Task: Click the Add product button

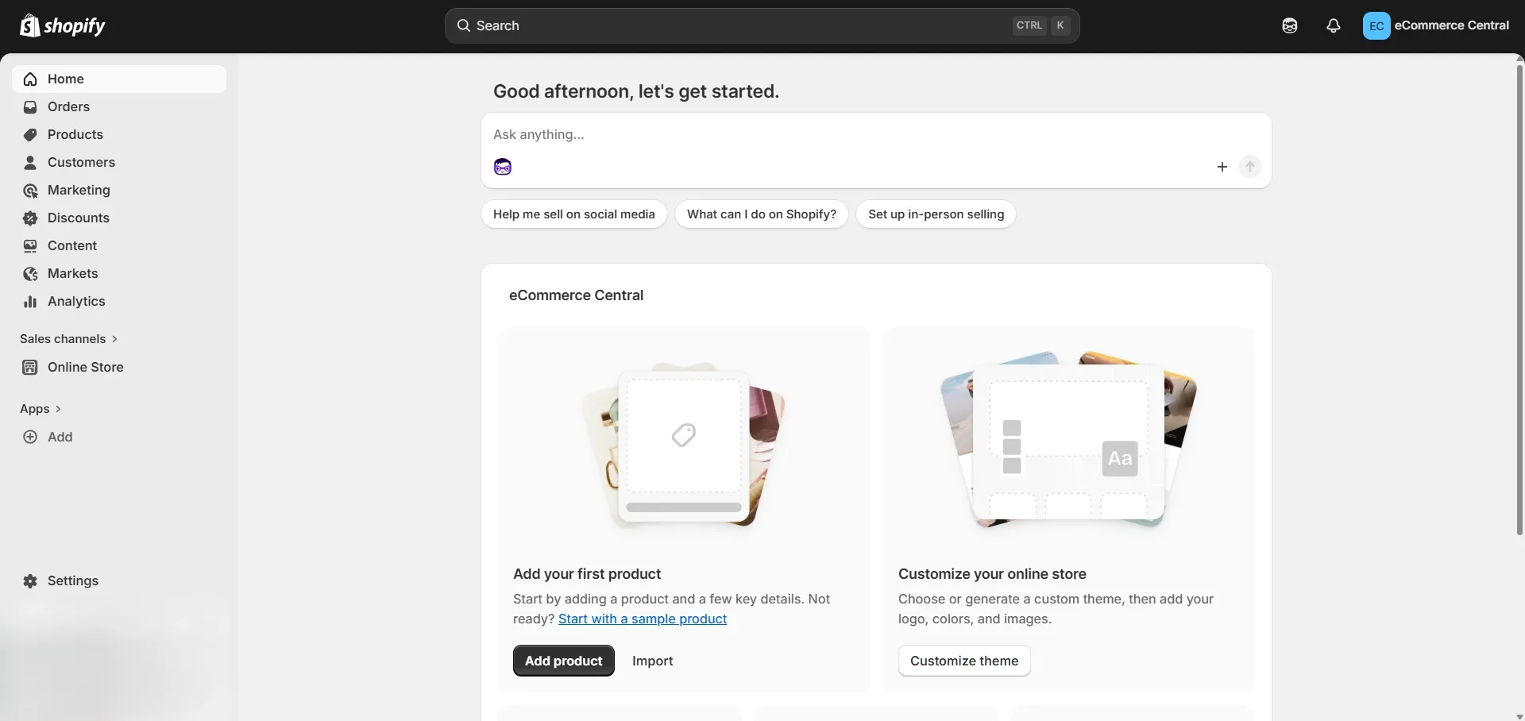Action: [x=564, y=661]
